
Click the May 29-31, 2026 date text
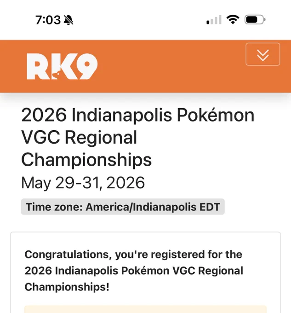[83, 183]
